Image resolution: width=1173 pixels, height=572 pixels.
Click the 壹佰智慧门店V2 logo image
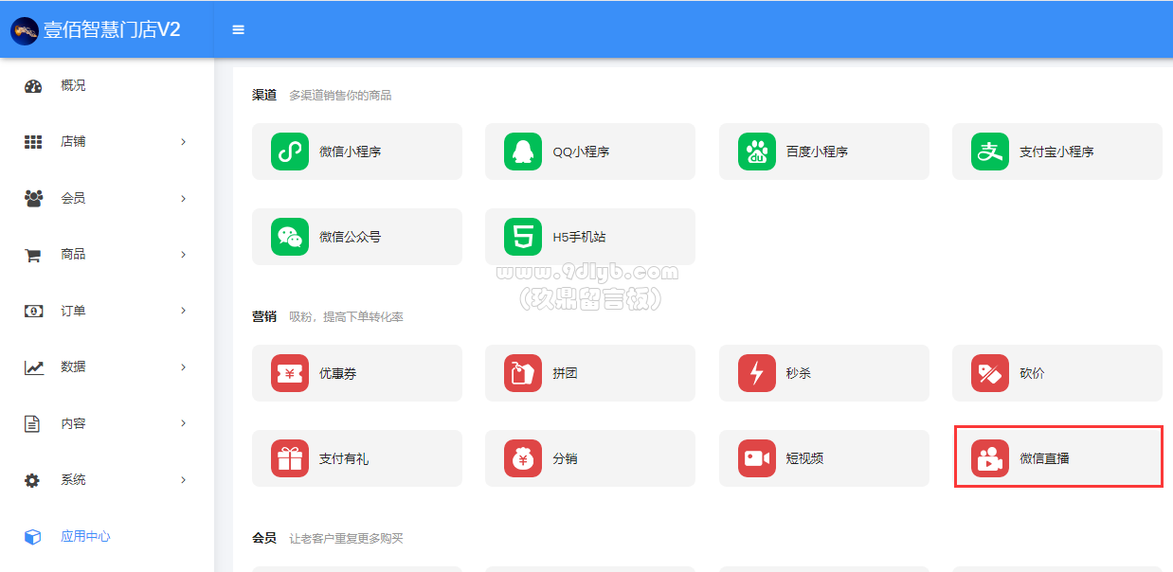click(25, 30)
